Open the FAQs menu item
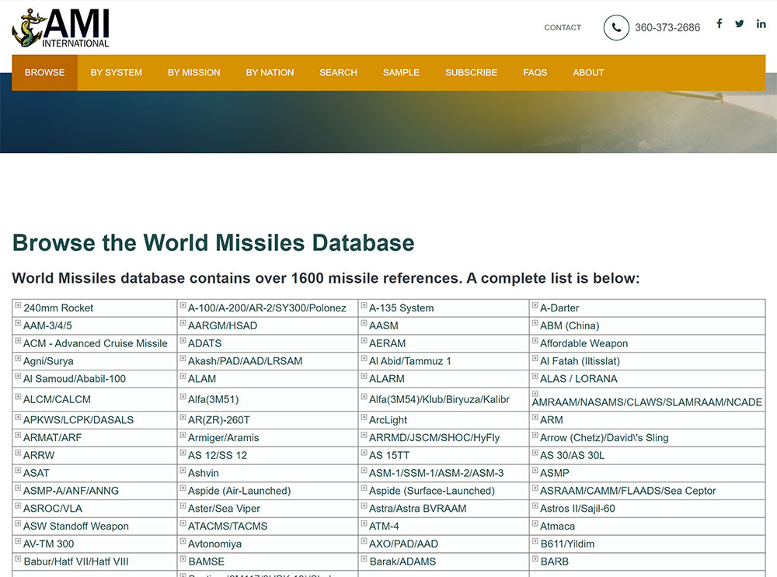Image resolution: width=777 pixels, height=577 pixels. (x=535, y=72)
